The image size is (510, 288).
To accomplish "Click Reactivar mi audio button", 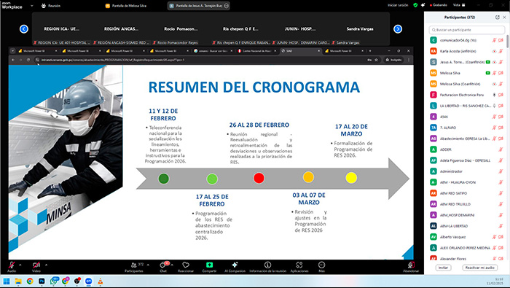I will tap(479, 268).
